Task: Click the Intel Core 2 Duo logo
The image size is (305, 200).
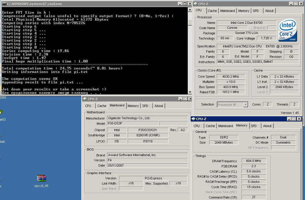Action: pyautogui.click(x=288, y=30)
